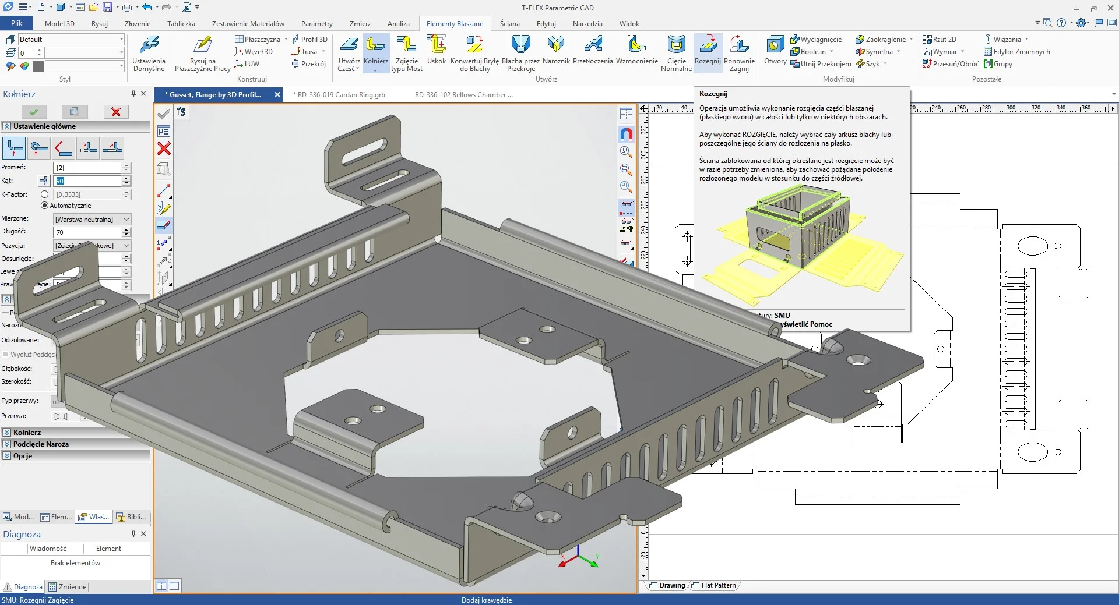Click the Długość input field showing 70
1119x605 pixels.
pos(87,232)
